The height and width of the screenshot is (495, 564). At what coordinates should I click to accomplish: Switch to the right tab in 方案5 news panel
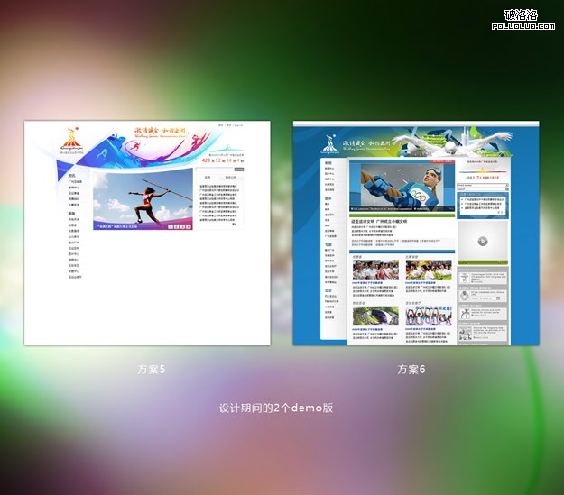230,178
